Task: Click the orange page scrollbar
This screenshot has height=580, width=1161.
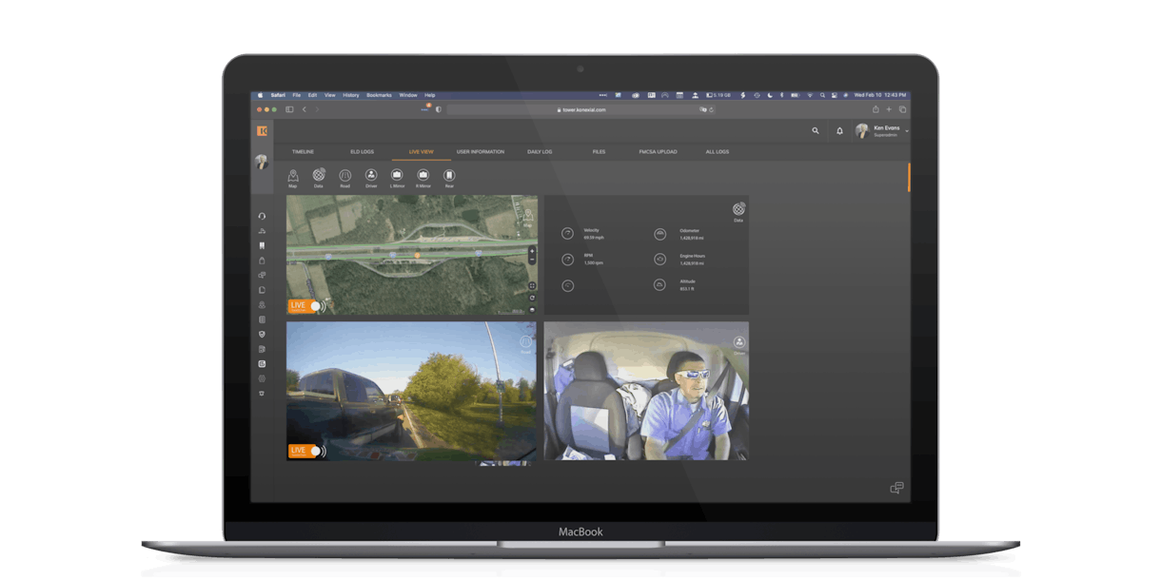Action: (x=909, y=177)
